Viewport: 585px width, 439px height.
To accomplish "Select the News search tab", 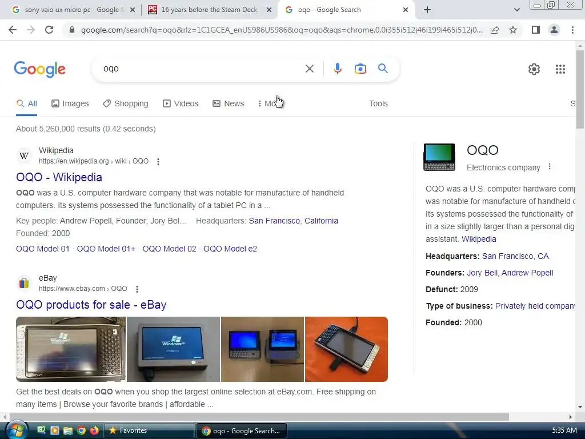I will (229, 103).
